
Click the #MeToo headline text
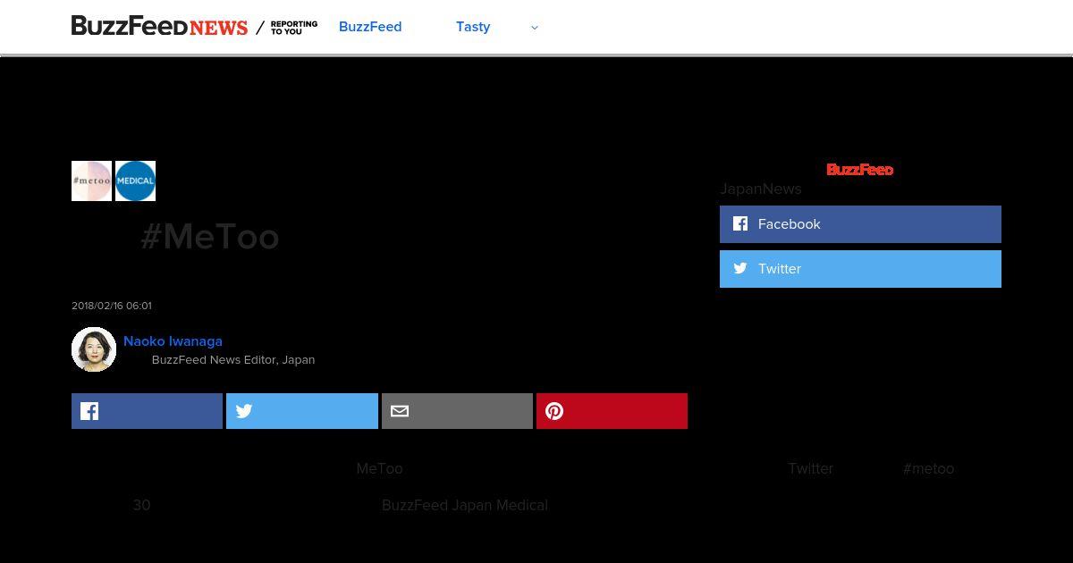pyautogui.click(x=210, y=237)
